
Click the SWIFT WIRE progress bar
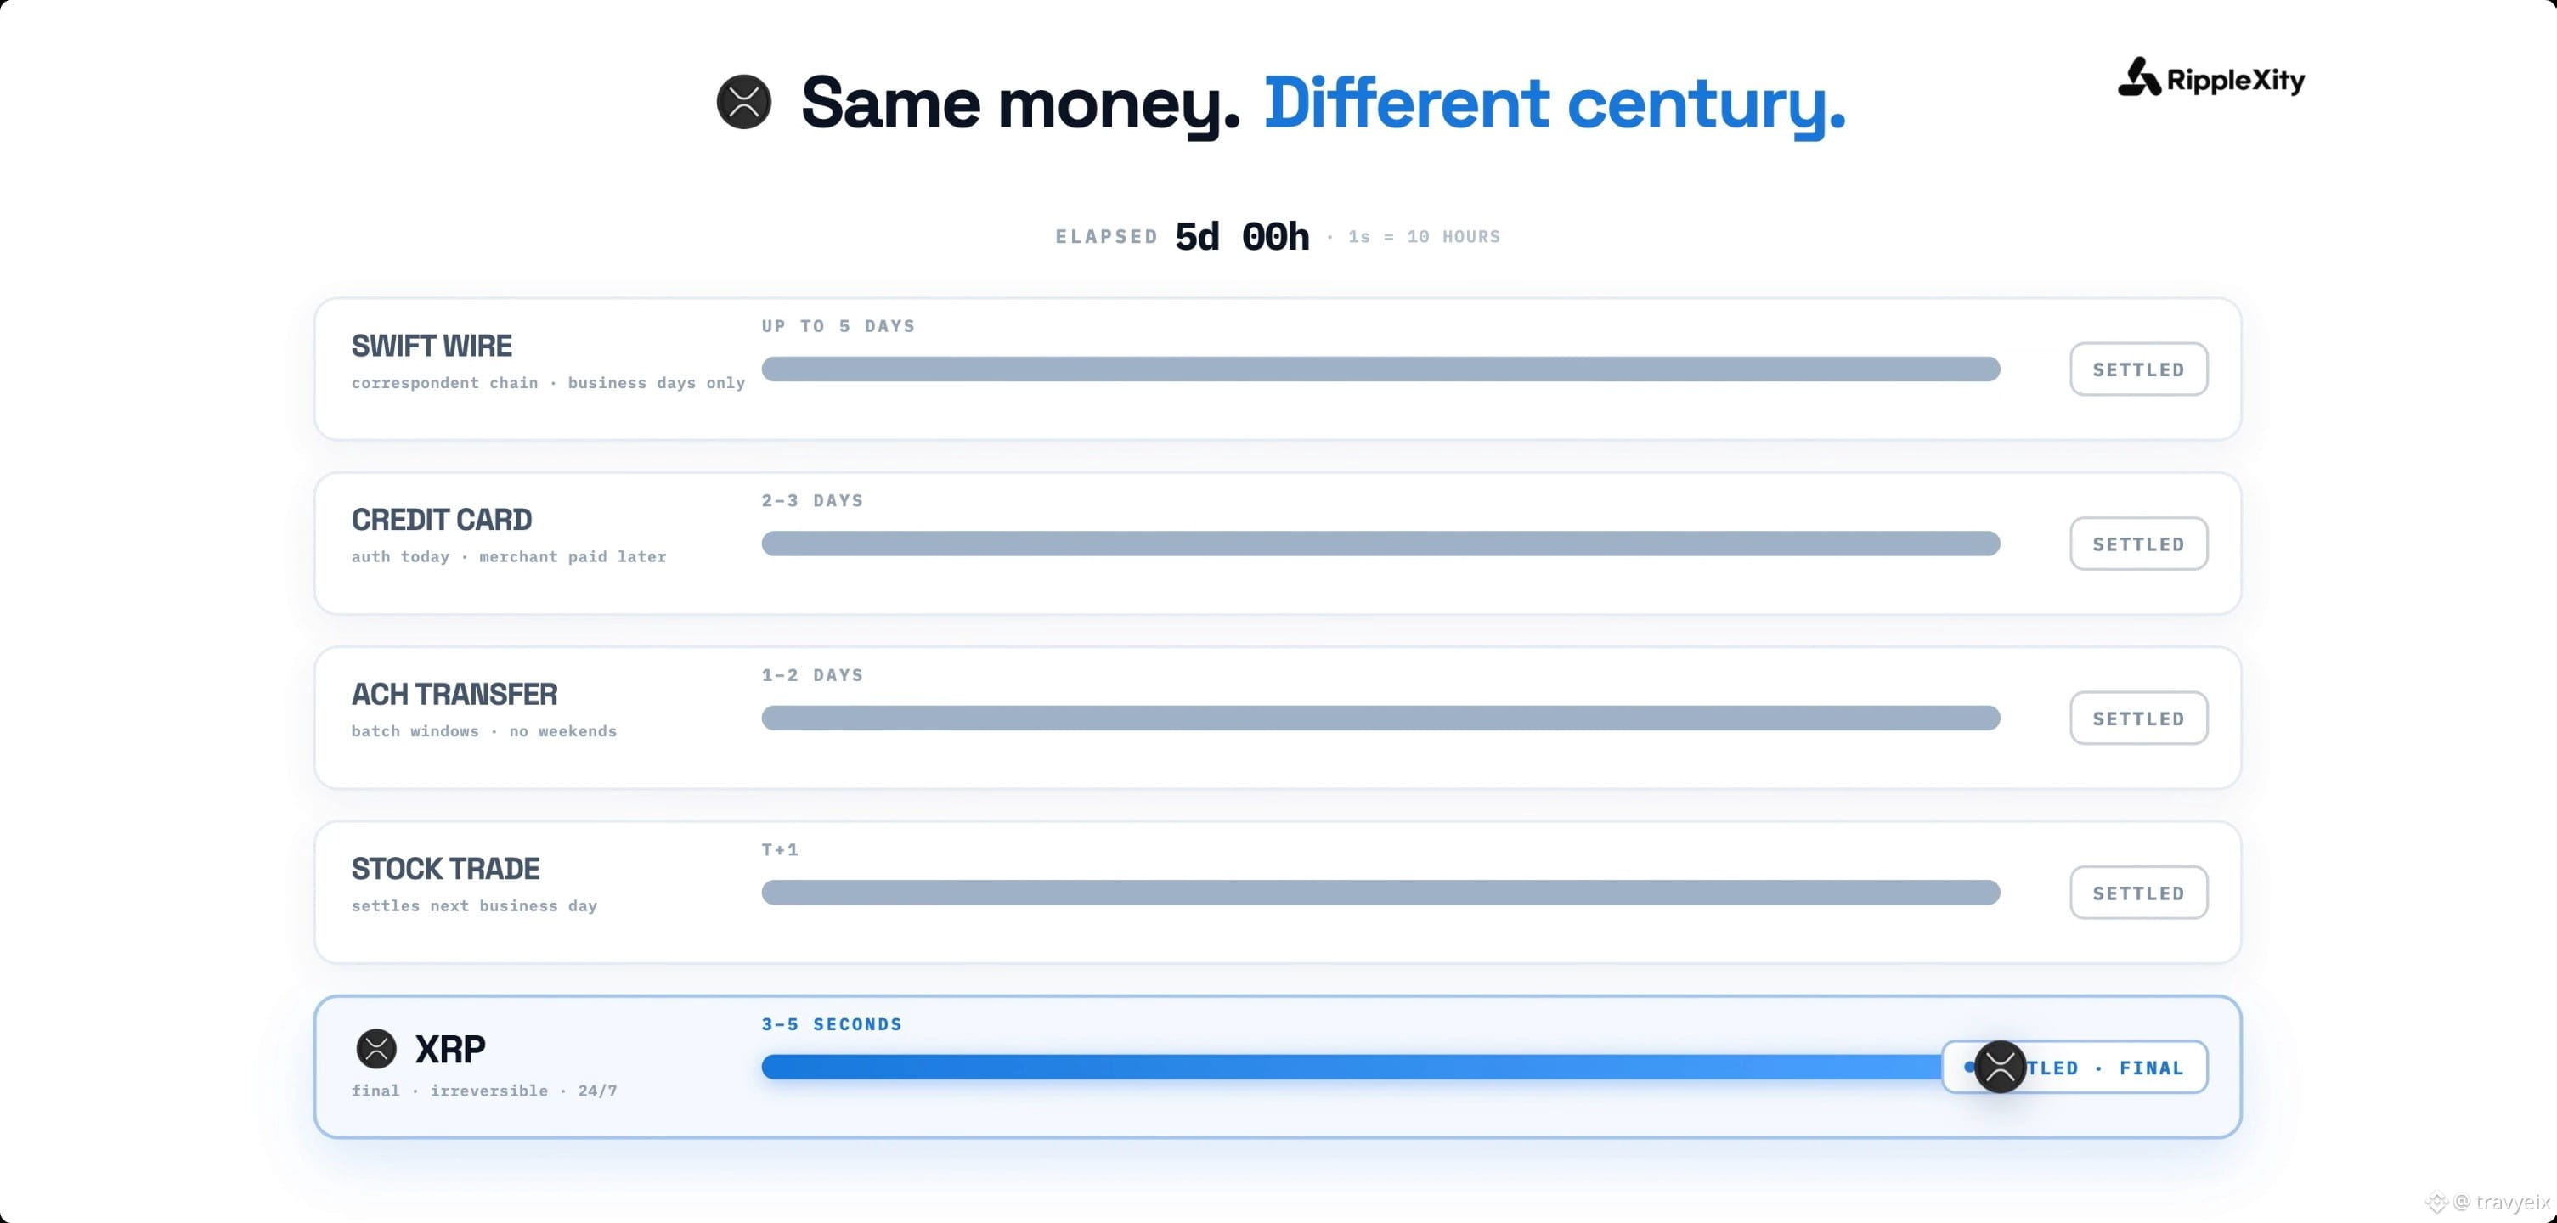[x=1380, y=369]
